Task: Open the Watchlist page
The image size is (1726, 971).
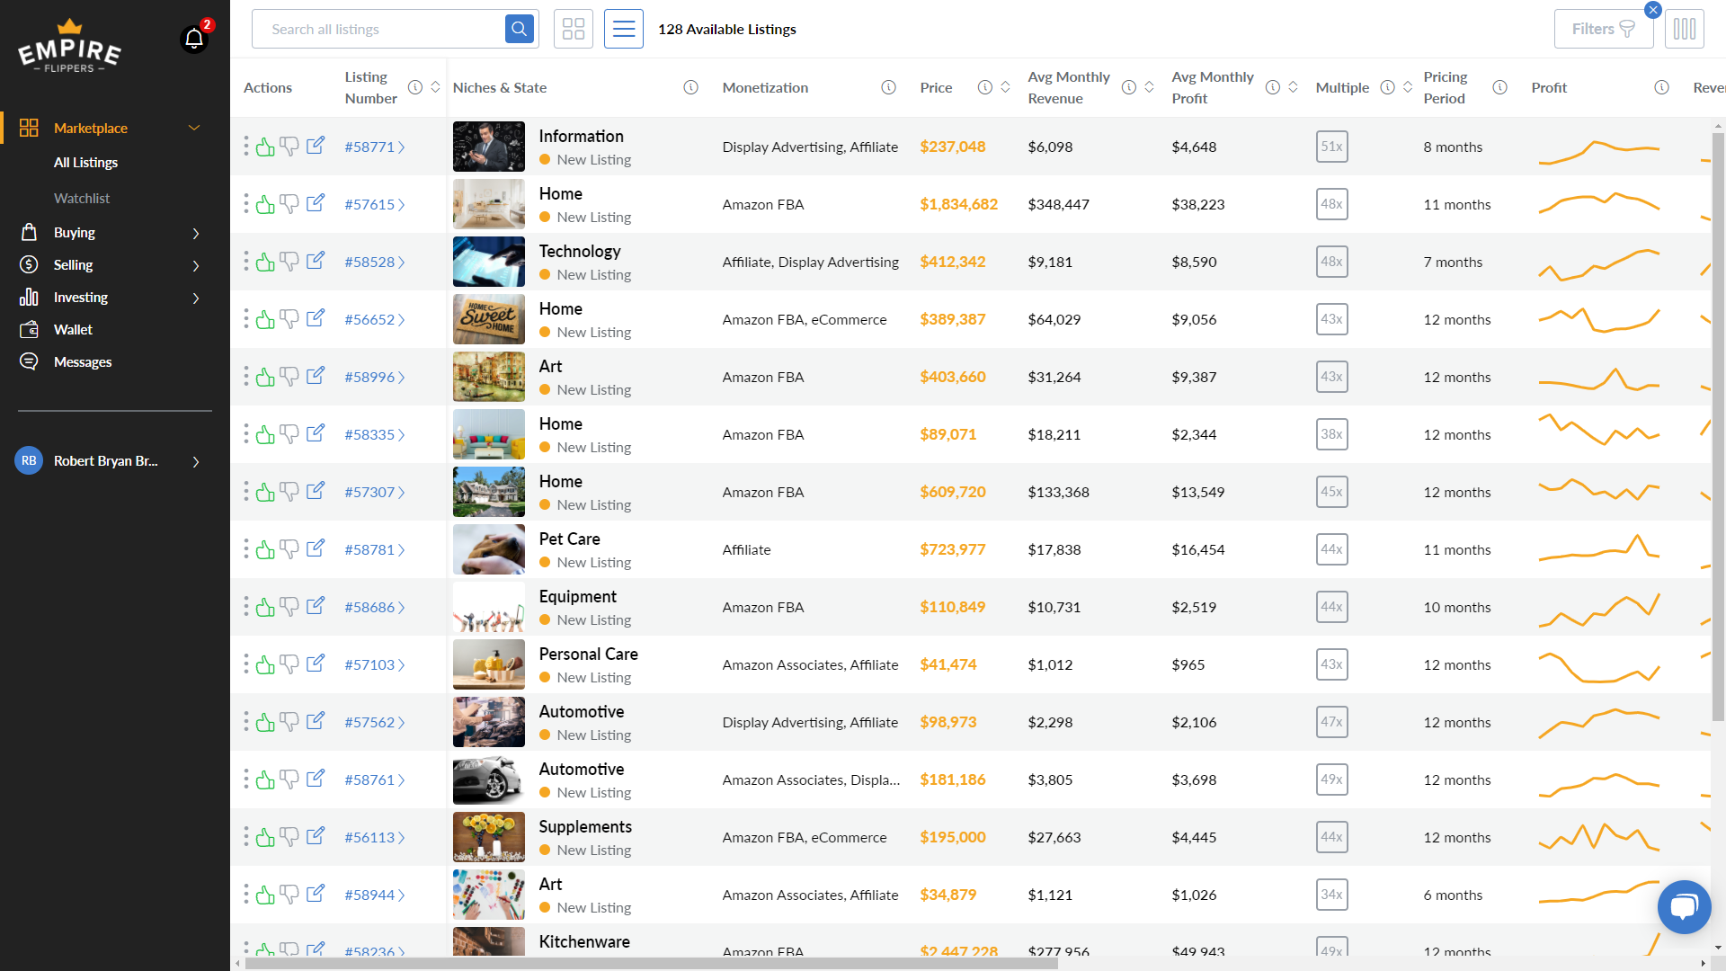Action: [x=82, y=198]
